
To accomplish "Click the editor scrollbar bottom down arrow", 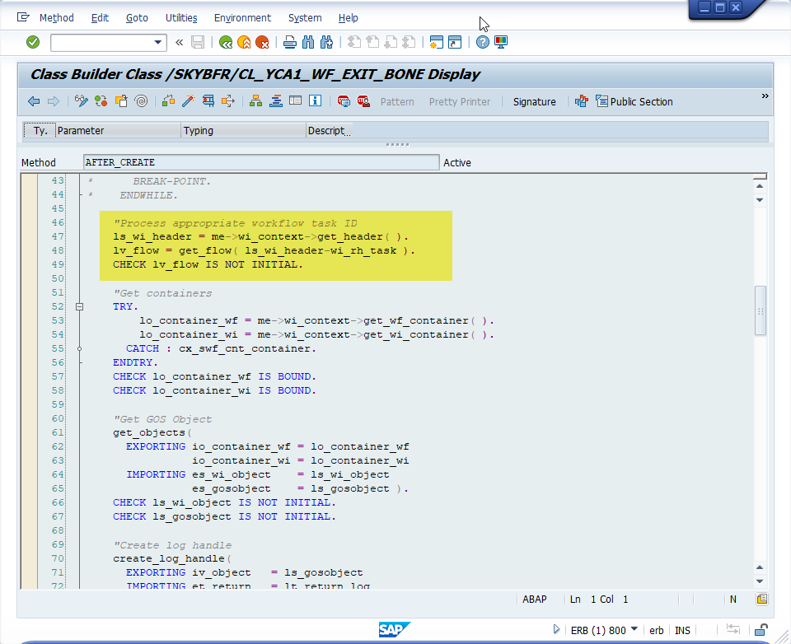I will (x=760, y=581).
